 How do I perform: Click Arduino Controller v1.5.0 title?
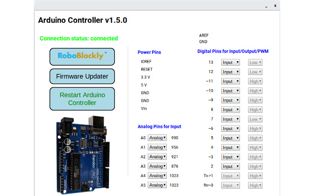click(82, 20)
